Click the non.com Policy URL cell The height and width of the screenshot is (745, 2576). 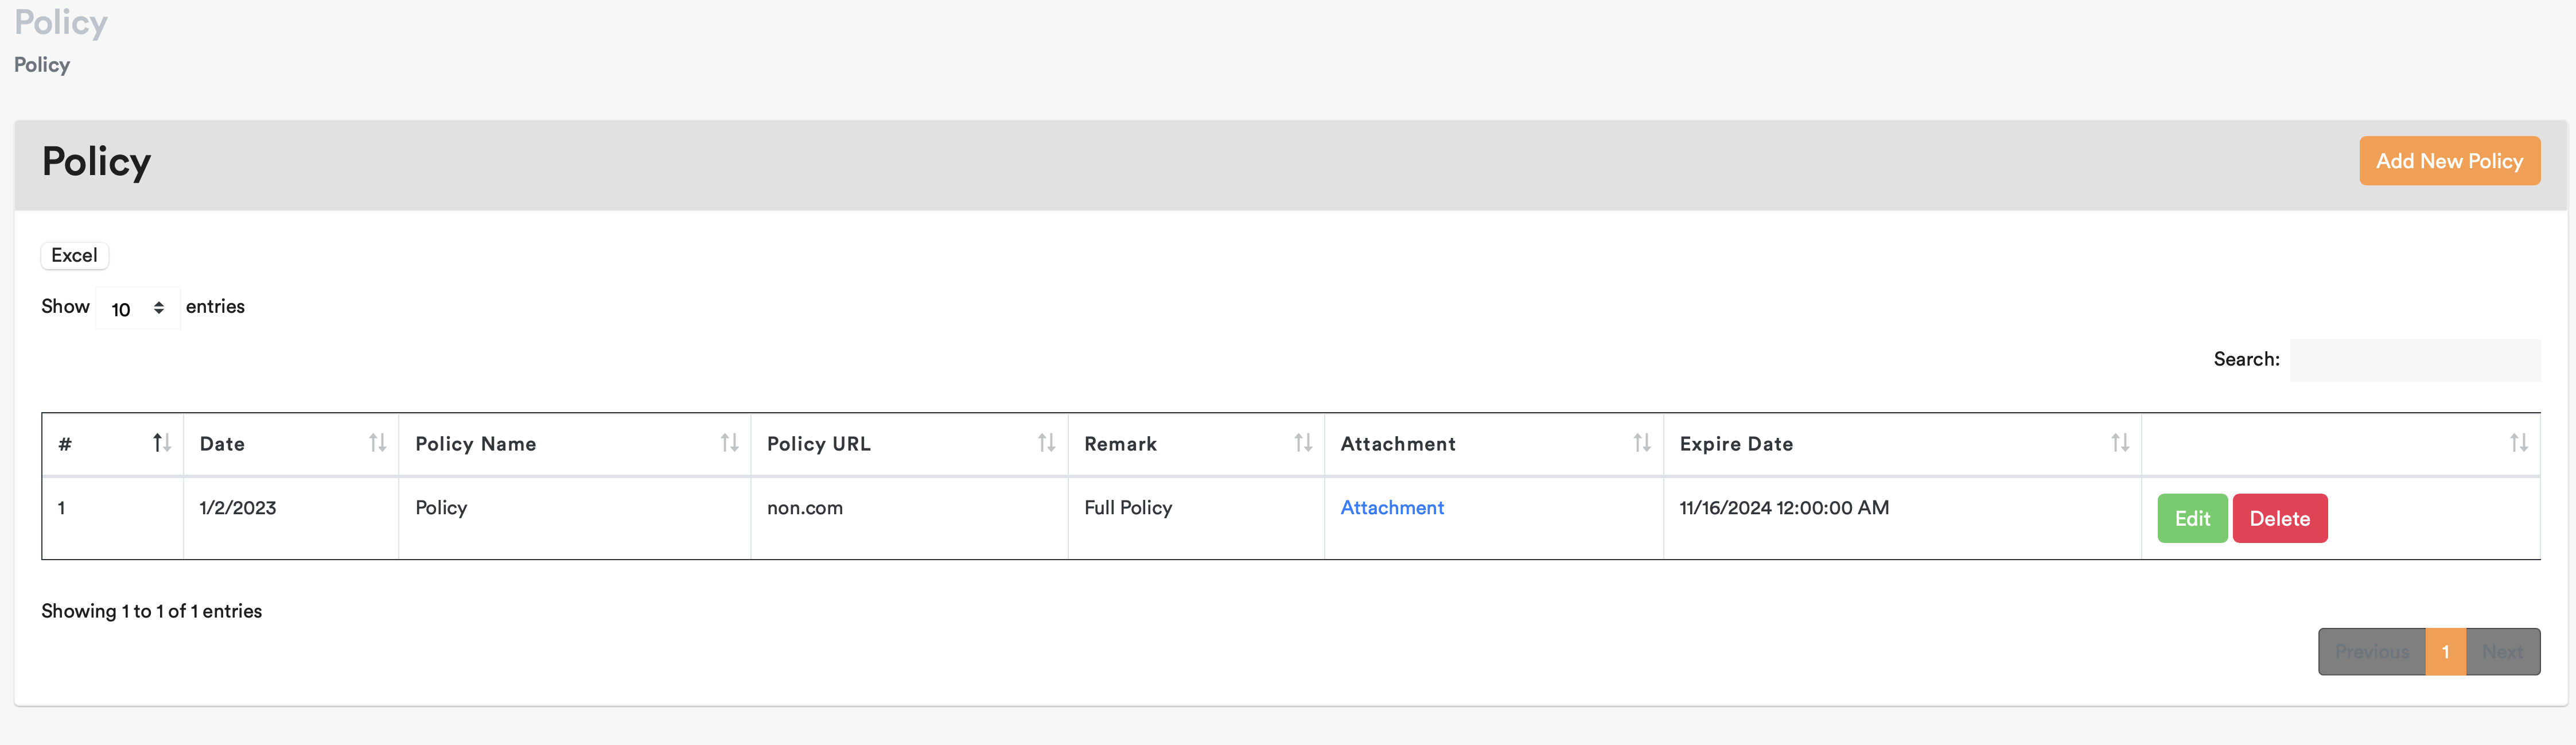coord(804,508)
